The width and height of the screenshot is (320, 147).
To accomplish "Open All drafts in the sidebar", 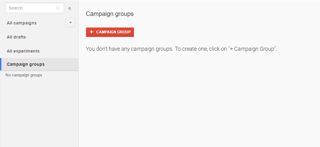I will tap(16, 37).
